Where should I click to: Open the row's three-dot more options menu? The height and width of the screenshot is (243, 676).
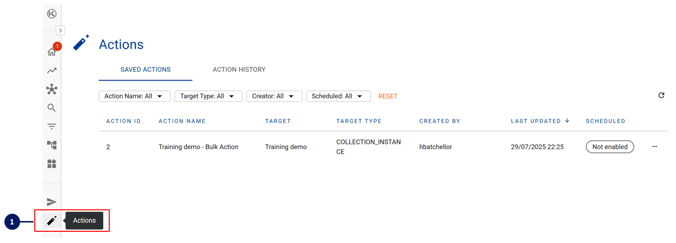655,146
